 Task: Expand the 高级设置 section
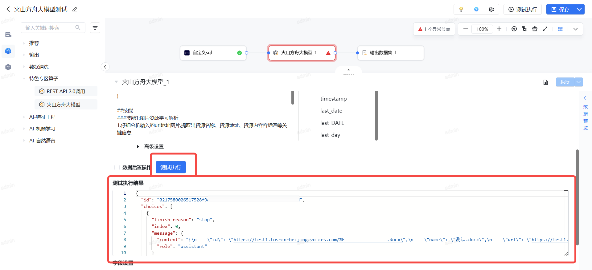point(138,147)
